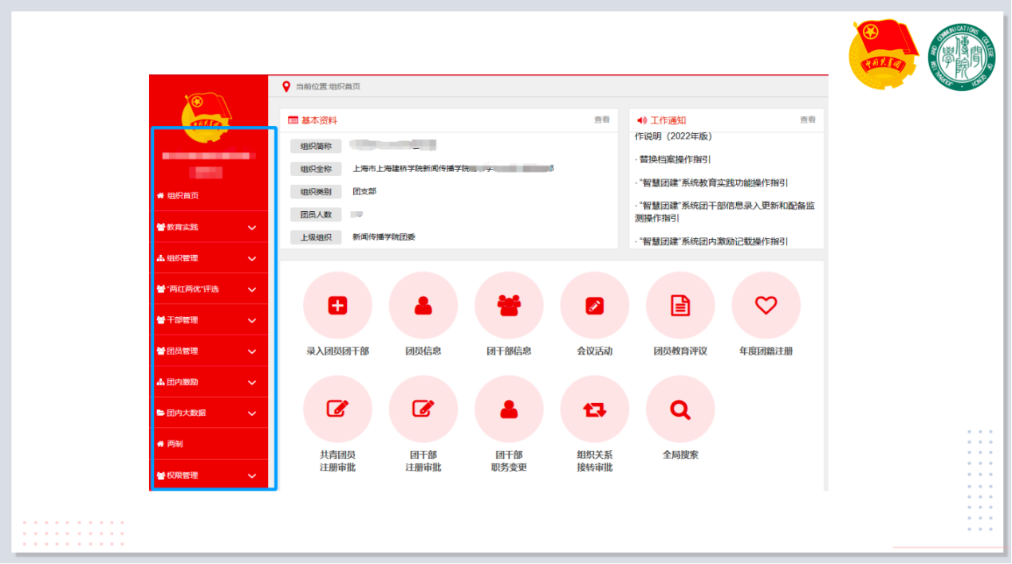1012x564 pixels.
Task: Open the 团干部注册审批 icon
Action: pos(423,409)
